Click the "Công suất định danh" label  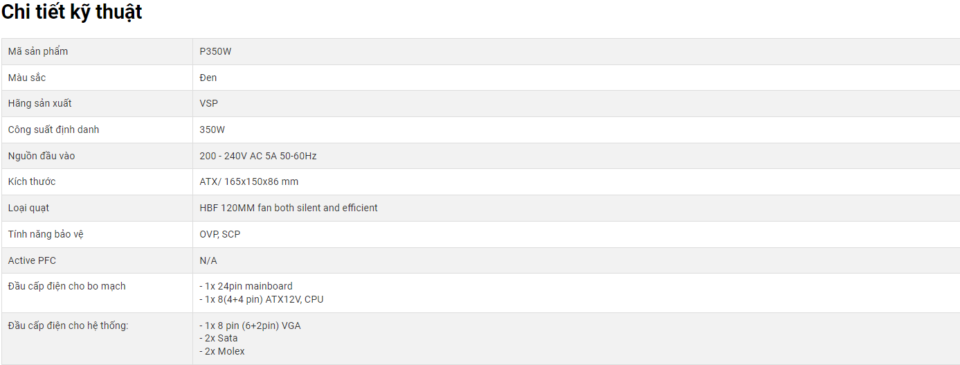pos(54,130)
